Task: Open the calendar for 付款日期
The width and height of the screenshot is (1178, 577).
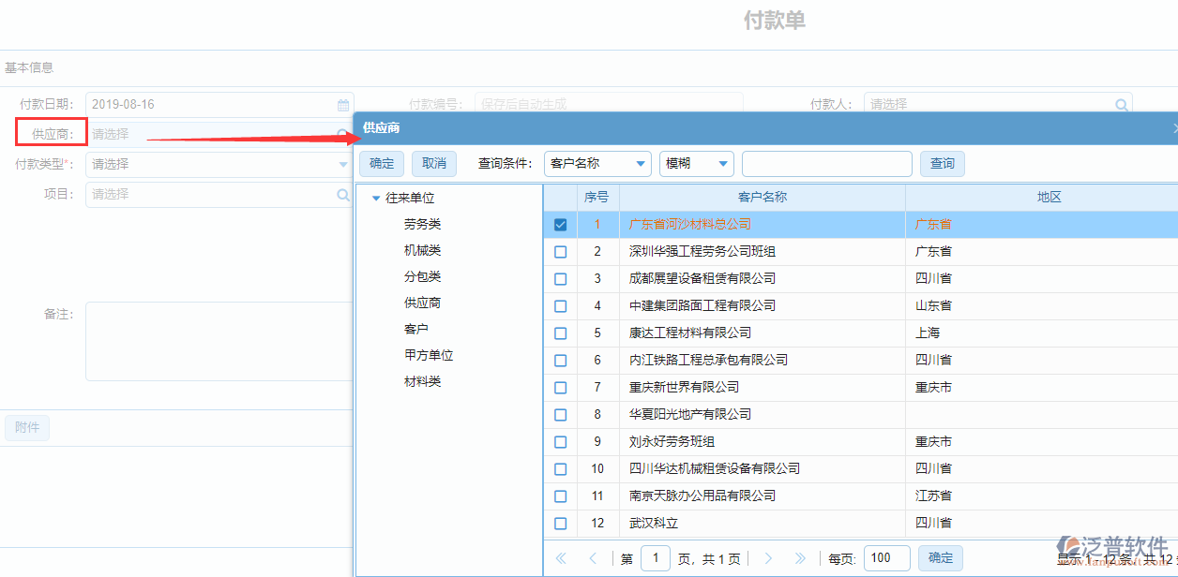Action: click(343, 104)
